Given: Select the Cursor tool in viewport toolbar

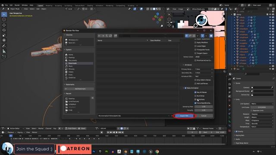Looking at the screenshot, I should [4, 19].
